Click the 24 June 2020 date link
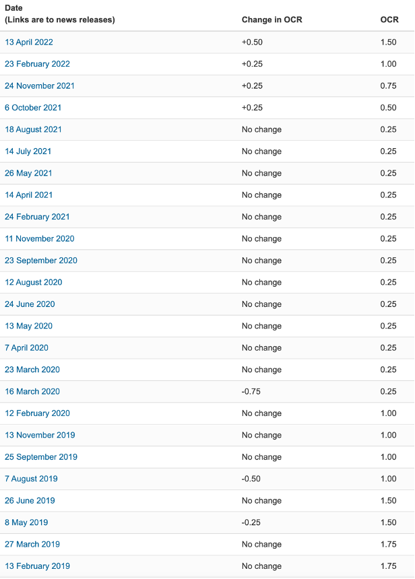The width and height of the screenshot is (415, 579). point(30,304)
